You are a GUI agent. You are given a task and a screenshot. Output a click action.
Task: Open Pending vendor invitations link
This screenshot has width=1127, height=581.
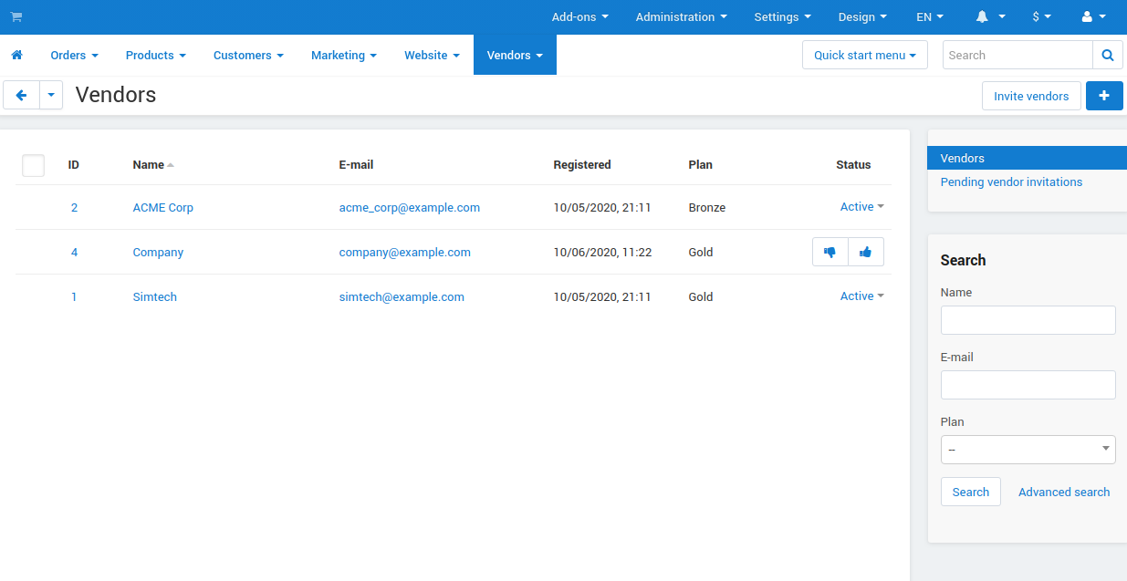1011,182
